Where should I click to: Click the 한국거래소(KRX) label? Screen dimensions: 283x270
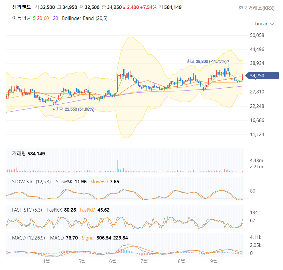click(256, 8)
